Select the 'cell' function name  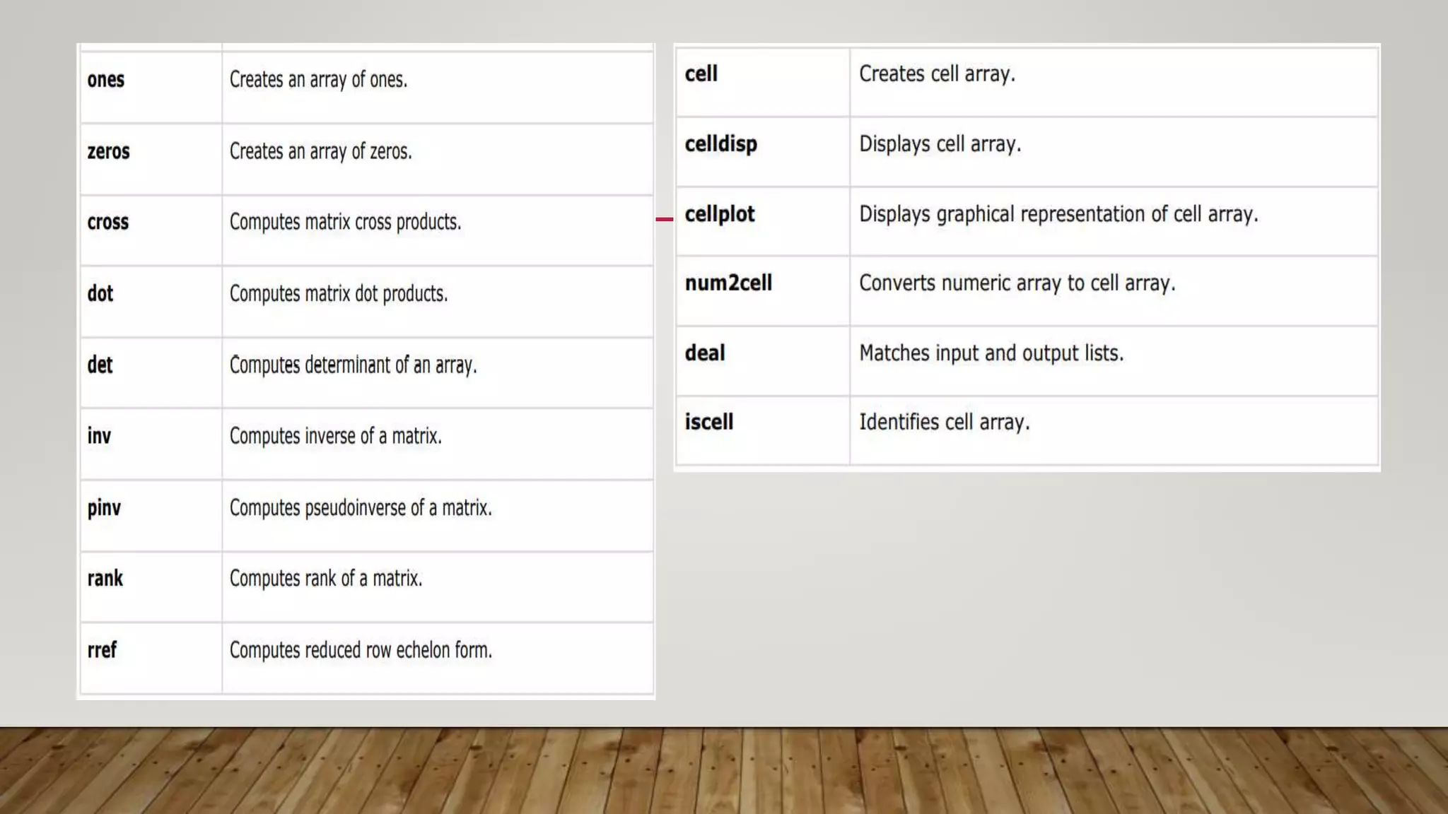click(701, 73)
